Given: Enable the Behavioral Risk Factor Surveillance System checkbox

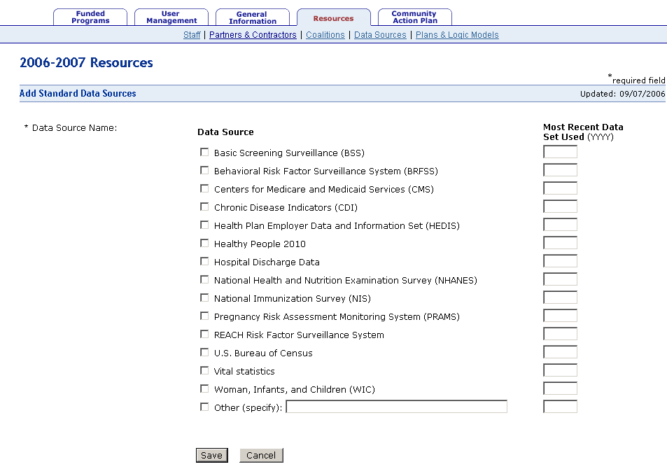Looking at the screenshot, I should pos(204,170).
